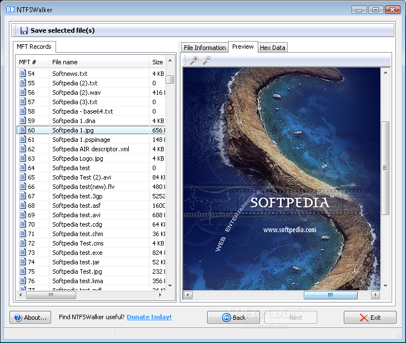406x343 pixels.
Task: Select Softpedia AIR descriptor.xml file name
Action: pos(91,149)
